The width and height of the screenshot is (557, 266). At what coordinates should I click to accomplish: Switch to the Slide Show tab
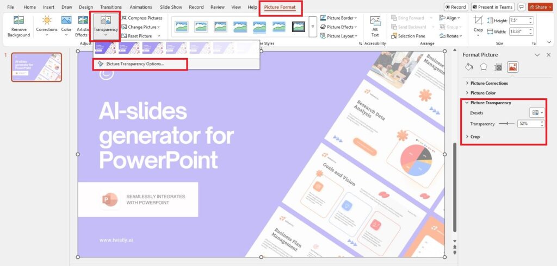click(x=170, y=7)
